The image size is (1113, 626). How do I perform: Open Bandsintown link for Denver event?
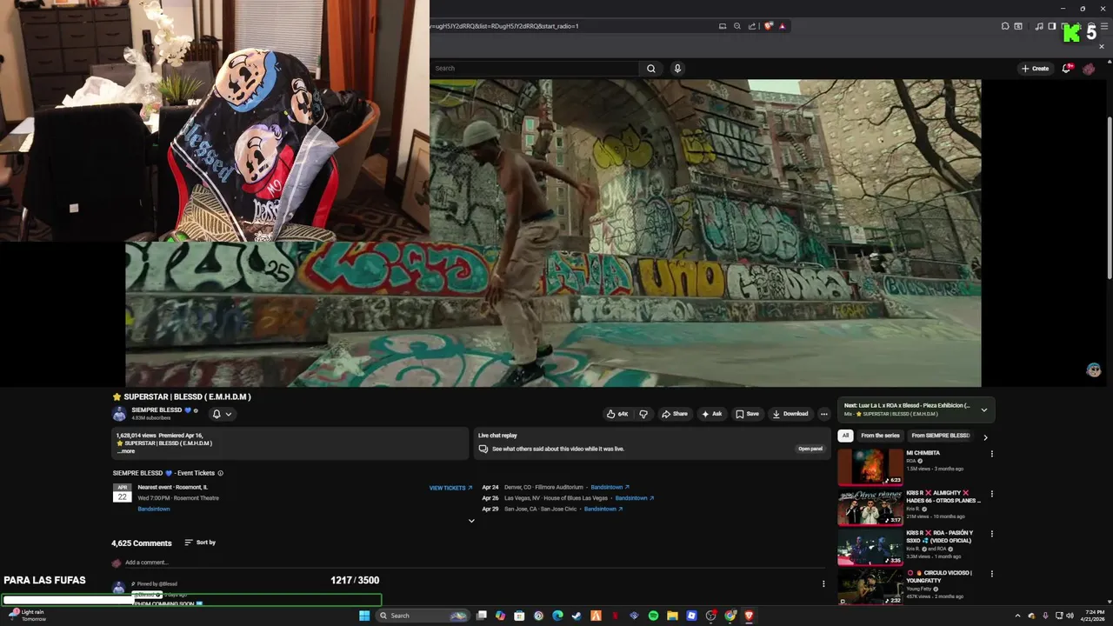click(x=610, y=487)
